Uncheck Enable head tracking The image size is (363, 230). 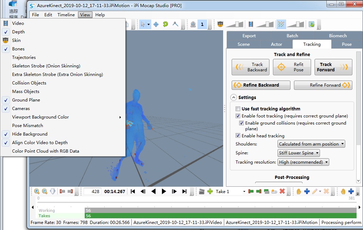(238, 136)
